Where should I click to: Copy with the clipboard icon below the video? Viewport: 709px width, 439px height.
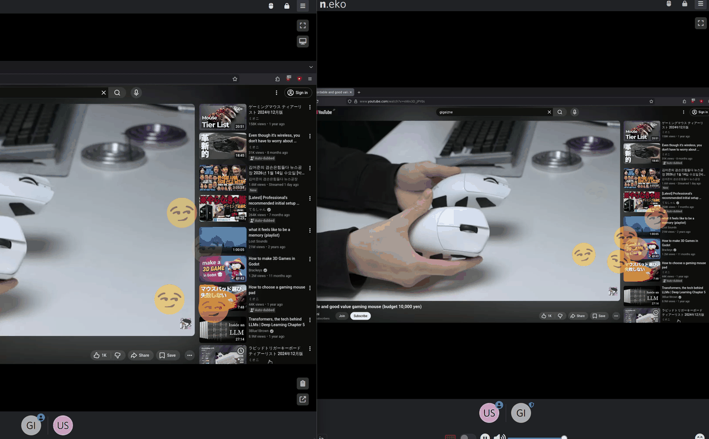(x=303, y=383)
